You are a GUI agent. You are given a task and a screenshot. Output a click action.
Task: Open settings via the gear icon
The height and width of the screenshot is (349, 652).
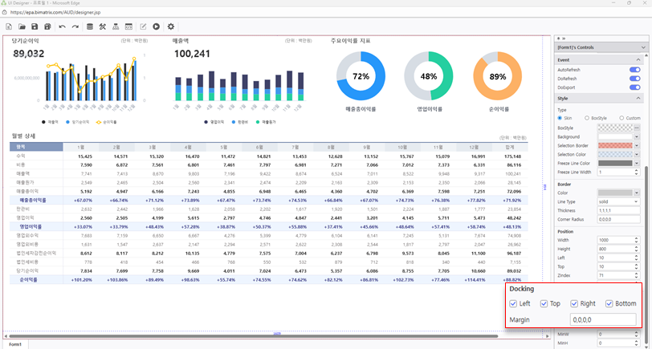click(171, 27)
